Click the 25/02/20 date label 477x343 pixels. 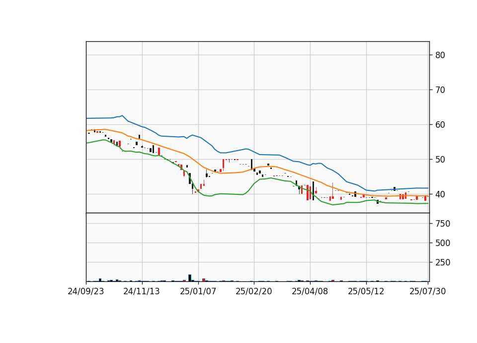click(x=254, y=291)
